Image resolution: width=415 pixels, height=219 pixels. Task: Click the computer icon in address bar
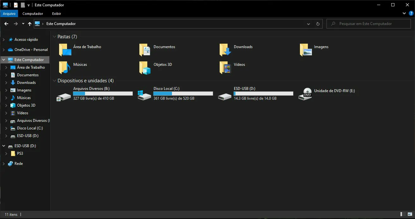pos(37,24)
